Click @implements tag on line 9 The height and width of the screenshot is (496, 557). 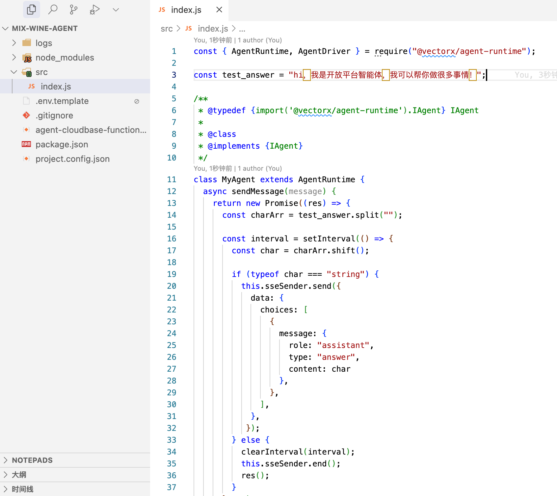234,146
